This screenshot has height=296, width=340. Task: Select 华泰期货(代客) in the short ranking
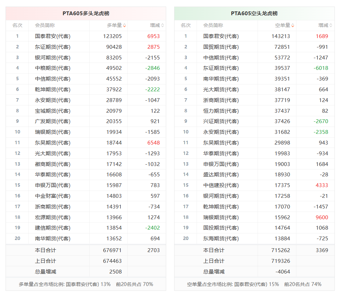[221, 154]
